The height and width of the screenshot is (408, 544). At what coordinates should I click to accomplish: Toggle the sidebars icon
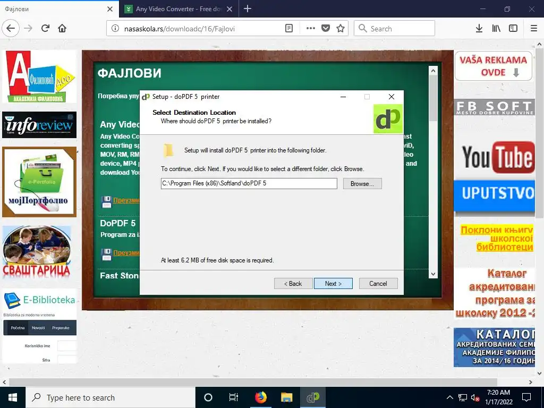point(513,29)
